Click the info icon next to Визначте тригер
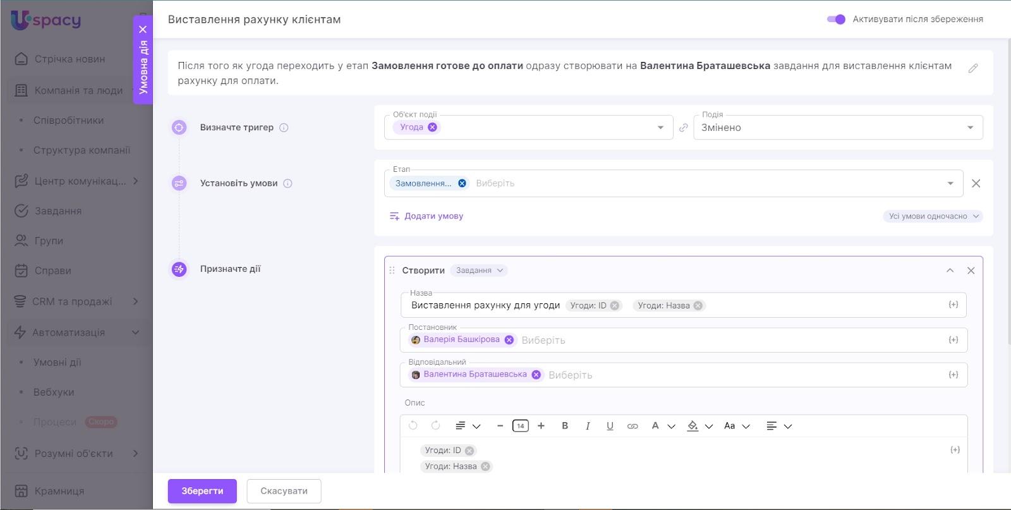Image resolution: width=1011 pixels, height=510 pixels. click(x=284, y=128)
